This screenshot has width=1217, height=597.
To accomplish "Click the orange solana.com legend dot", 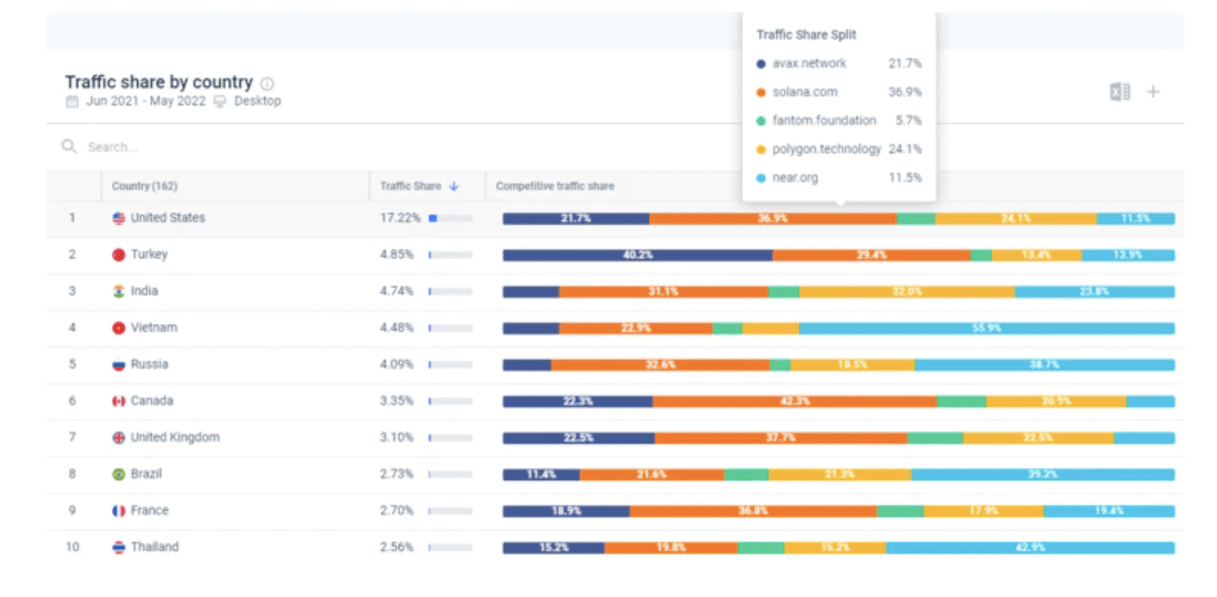I will [x=761, y=92].
